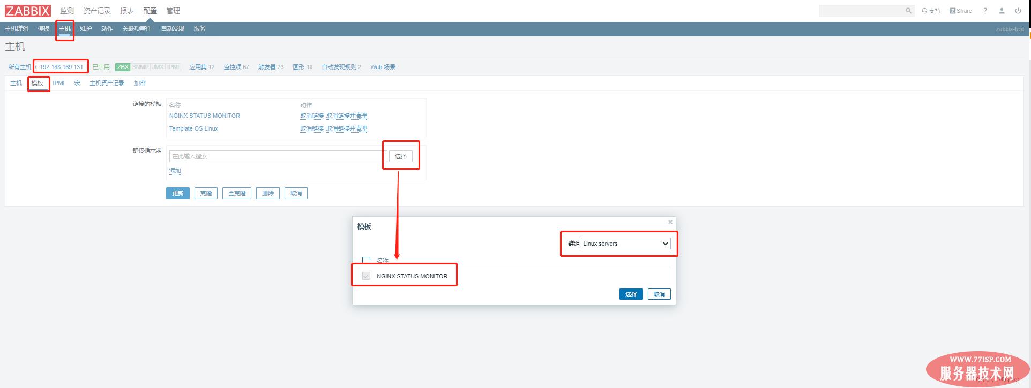Open the 资产记录 menu
The width and height of the screenshot is (1031, 388).
[97, 11]
